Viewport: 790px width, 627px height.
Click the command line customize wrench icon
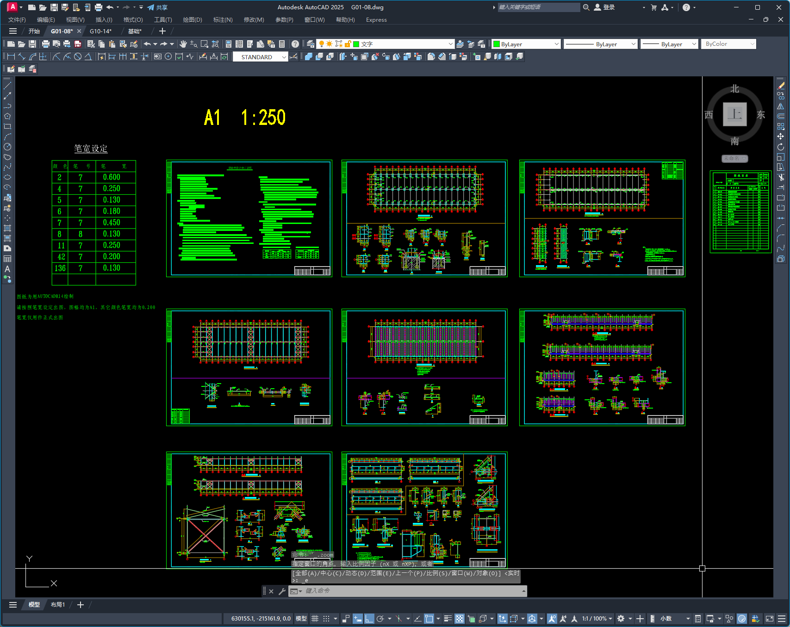pos(282,591)
